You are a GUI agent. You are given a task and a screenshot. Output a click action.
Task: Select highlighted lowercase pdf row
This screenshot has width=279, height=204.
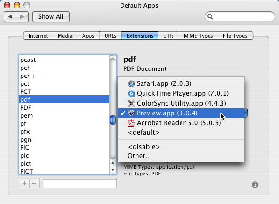pos(64,99)
